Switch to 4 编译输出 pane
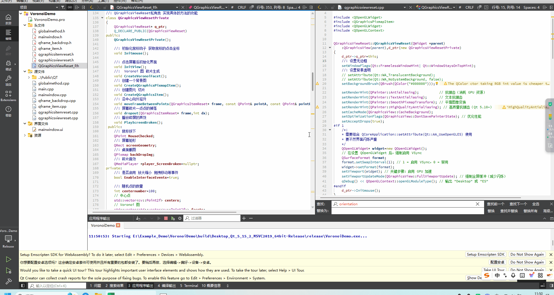 pos(167,286)
